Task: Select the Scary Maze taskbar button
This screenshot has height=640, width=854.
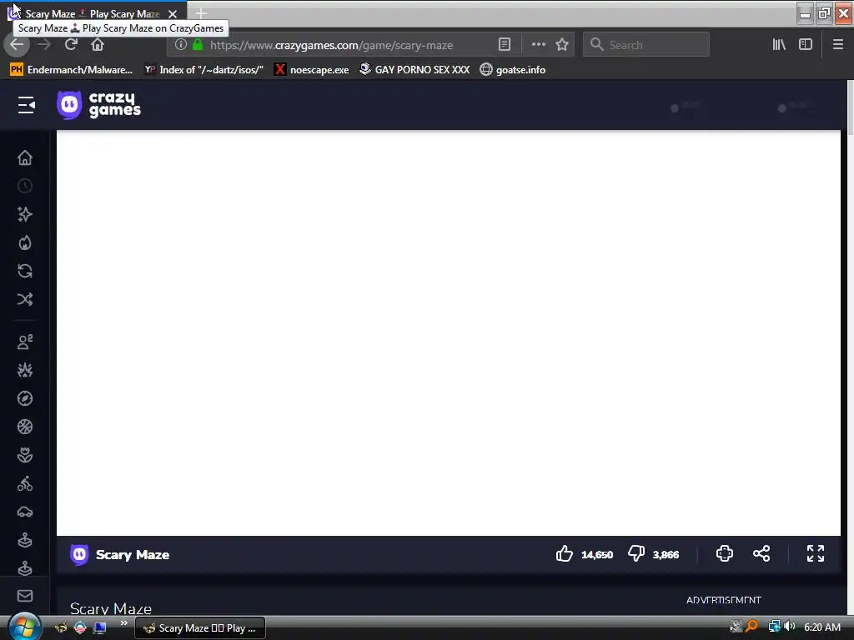Action: coord(200,628)
